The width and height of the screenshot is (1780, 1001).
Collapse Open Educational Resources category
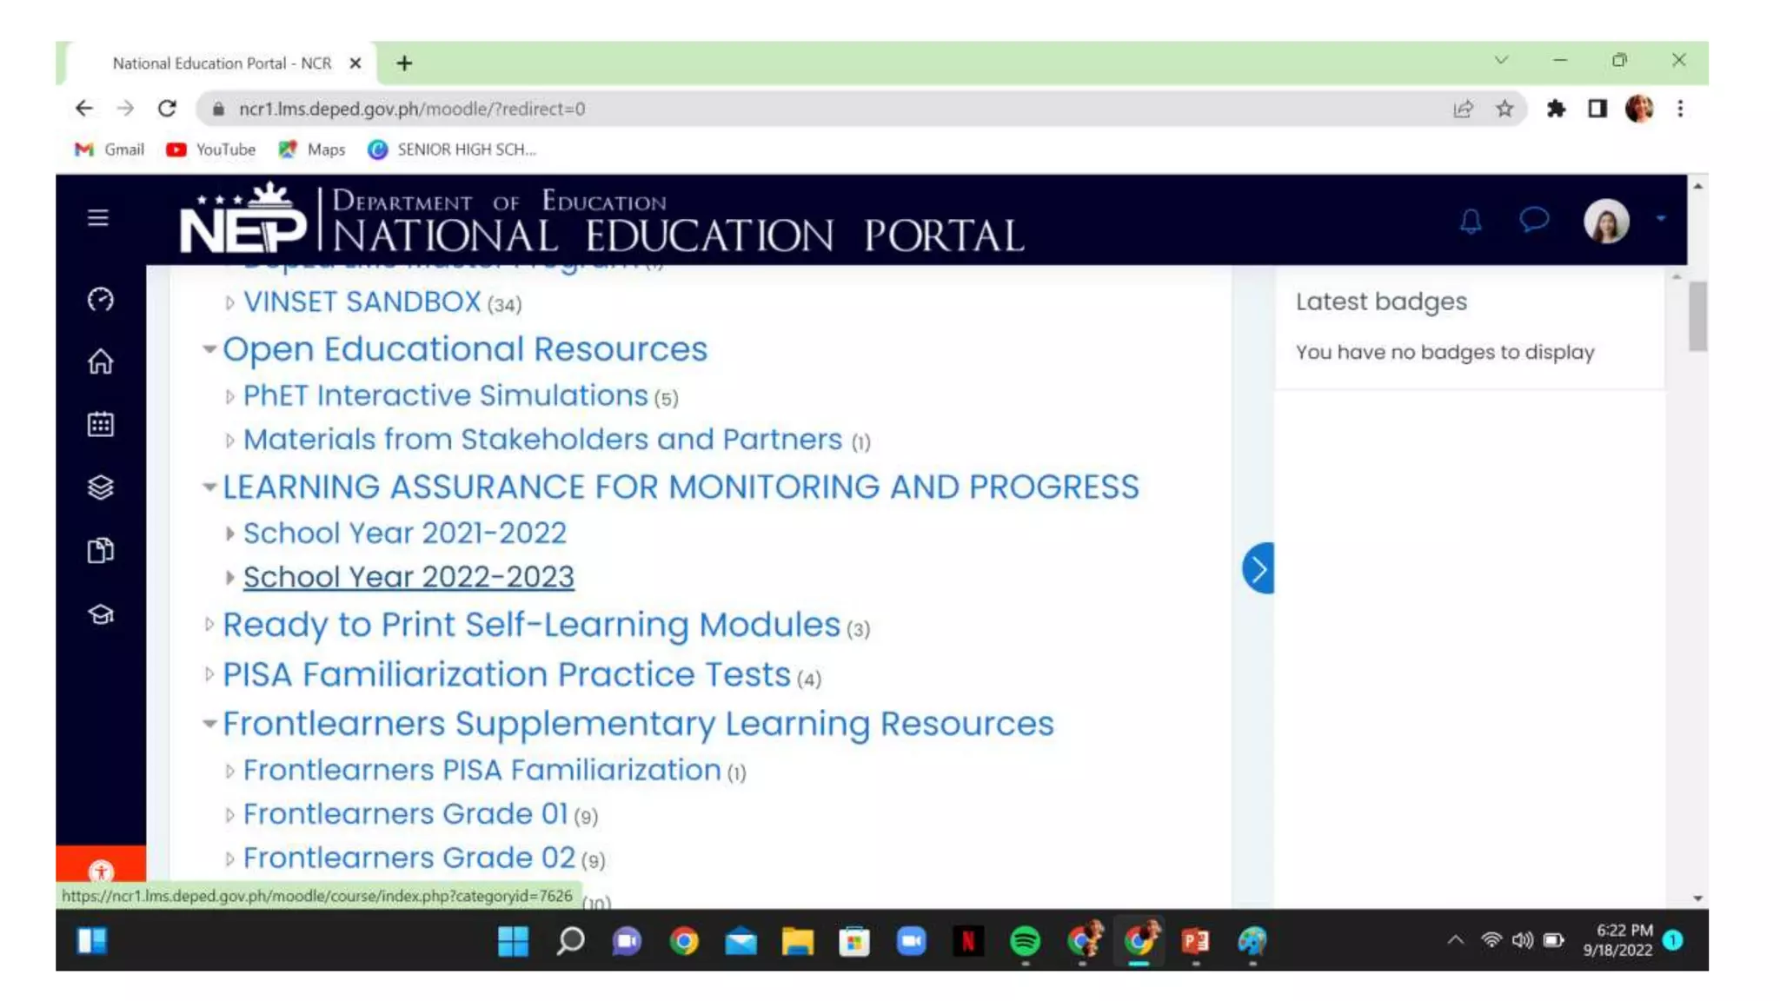(209, 349)
